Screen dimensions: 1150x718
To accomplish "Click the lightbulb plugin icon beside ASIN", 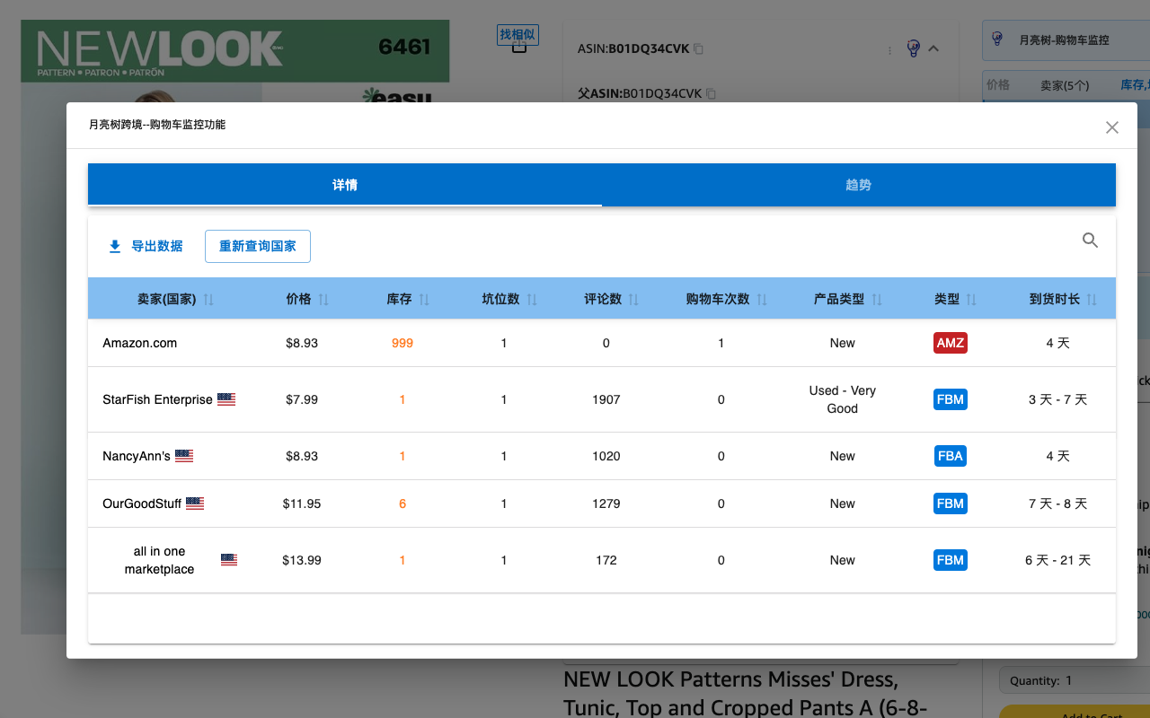I will [x=916, y=48].
